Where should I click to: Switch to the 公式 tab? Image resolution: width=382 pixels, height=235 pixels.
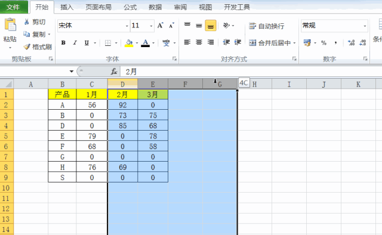(130, 7)
